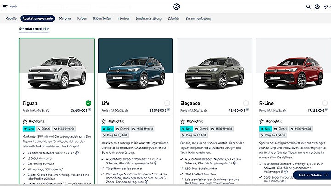Go to the Zusammenfassung step
Viewport: 331px width, 186px height.
199,18
